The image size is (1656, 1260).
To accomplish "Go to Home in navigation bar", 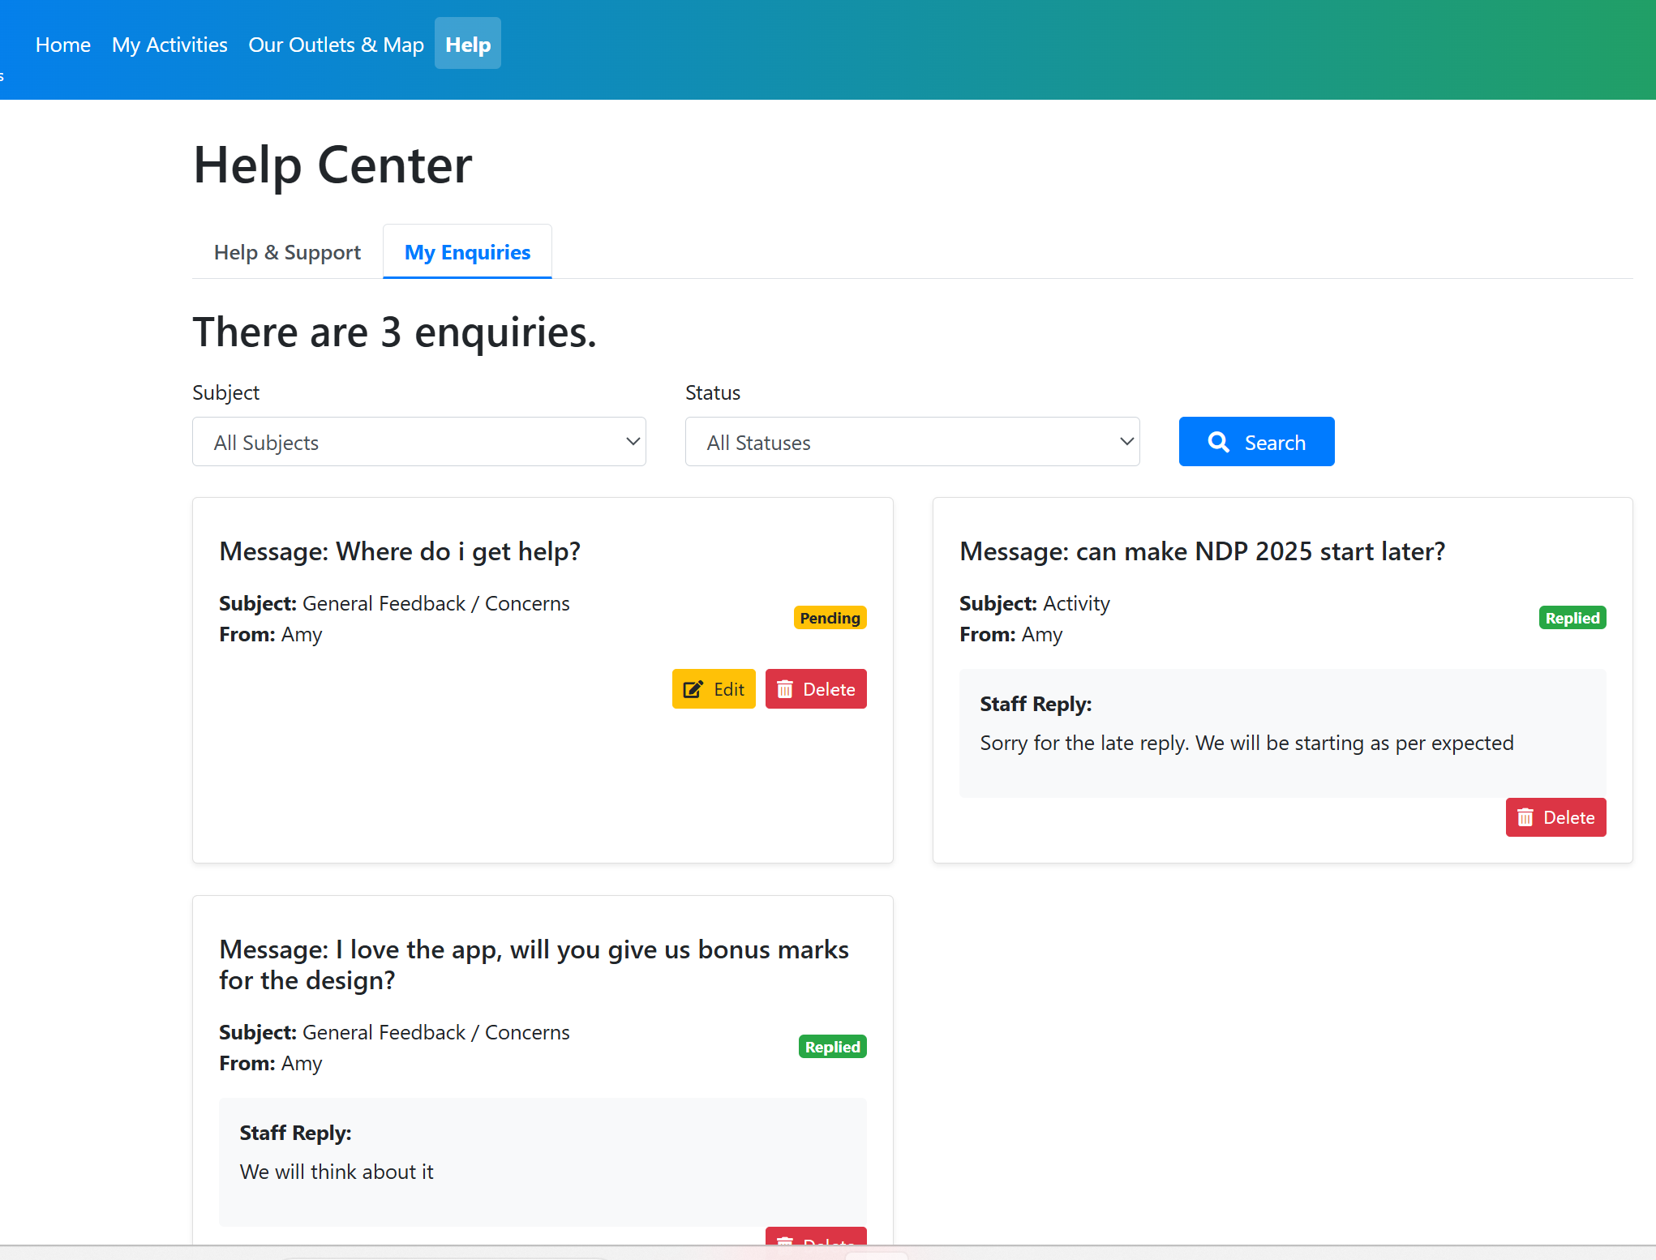I will click(x=63, y=45).
